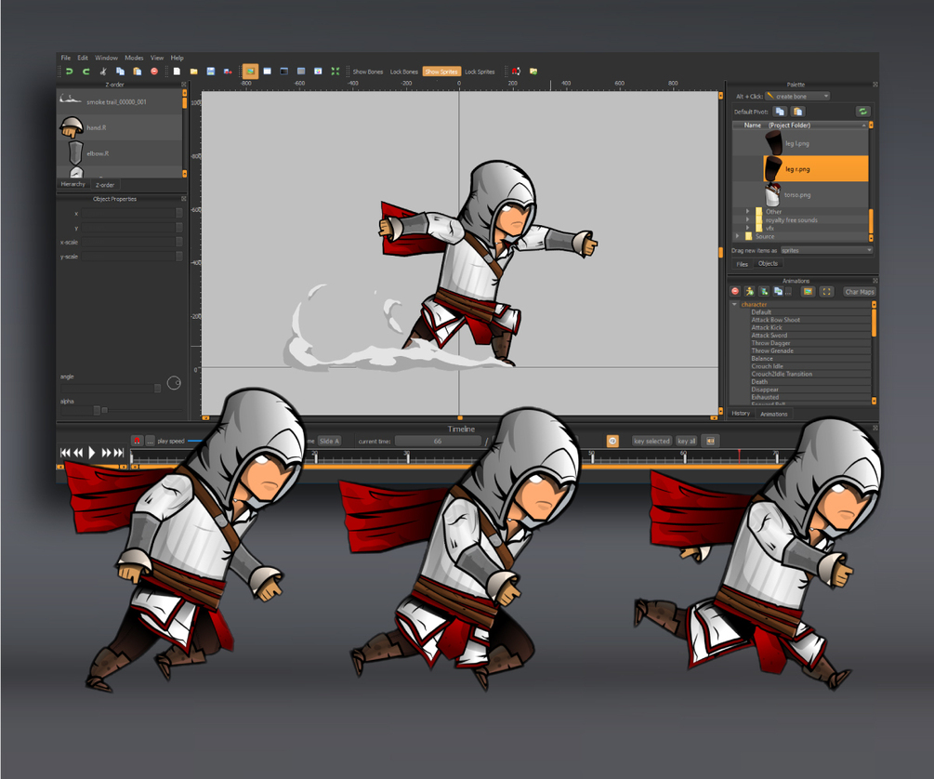Refresh palette with green arrows button
This screenshot has width=934, height=779.
pos(862,112)
